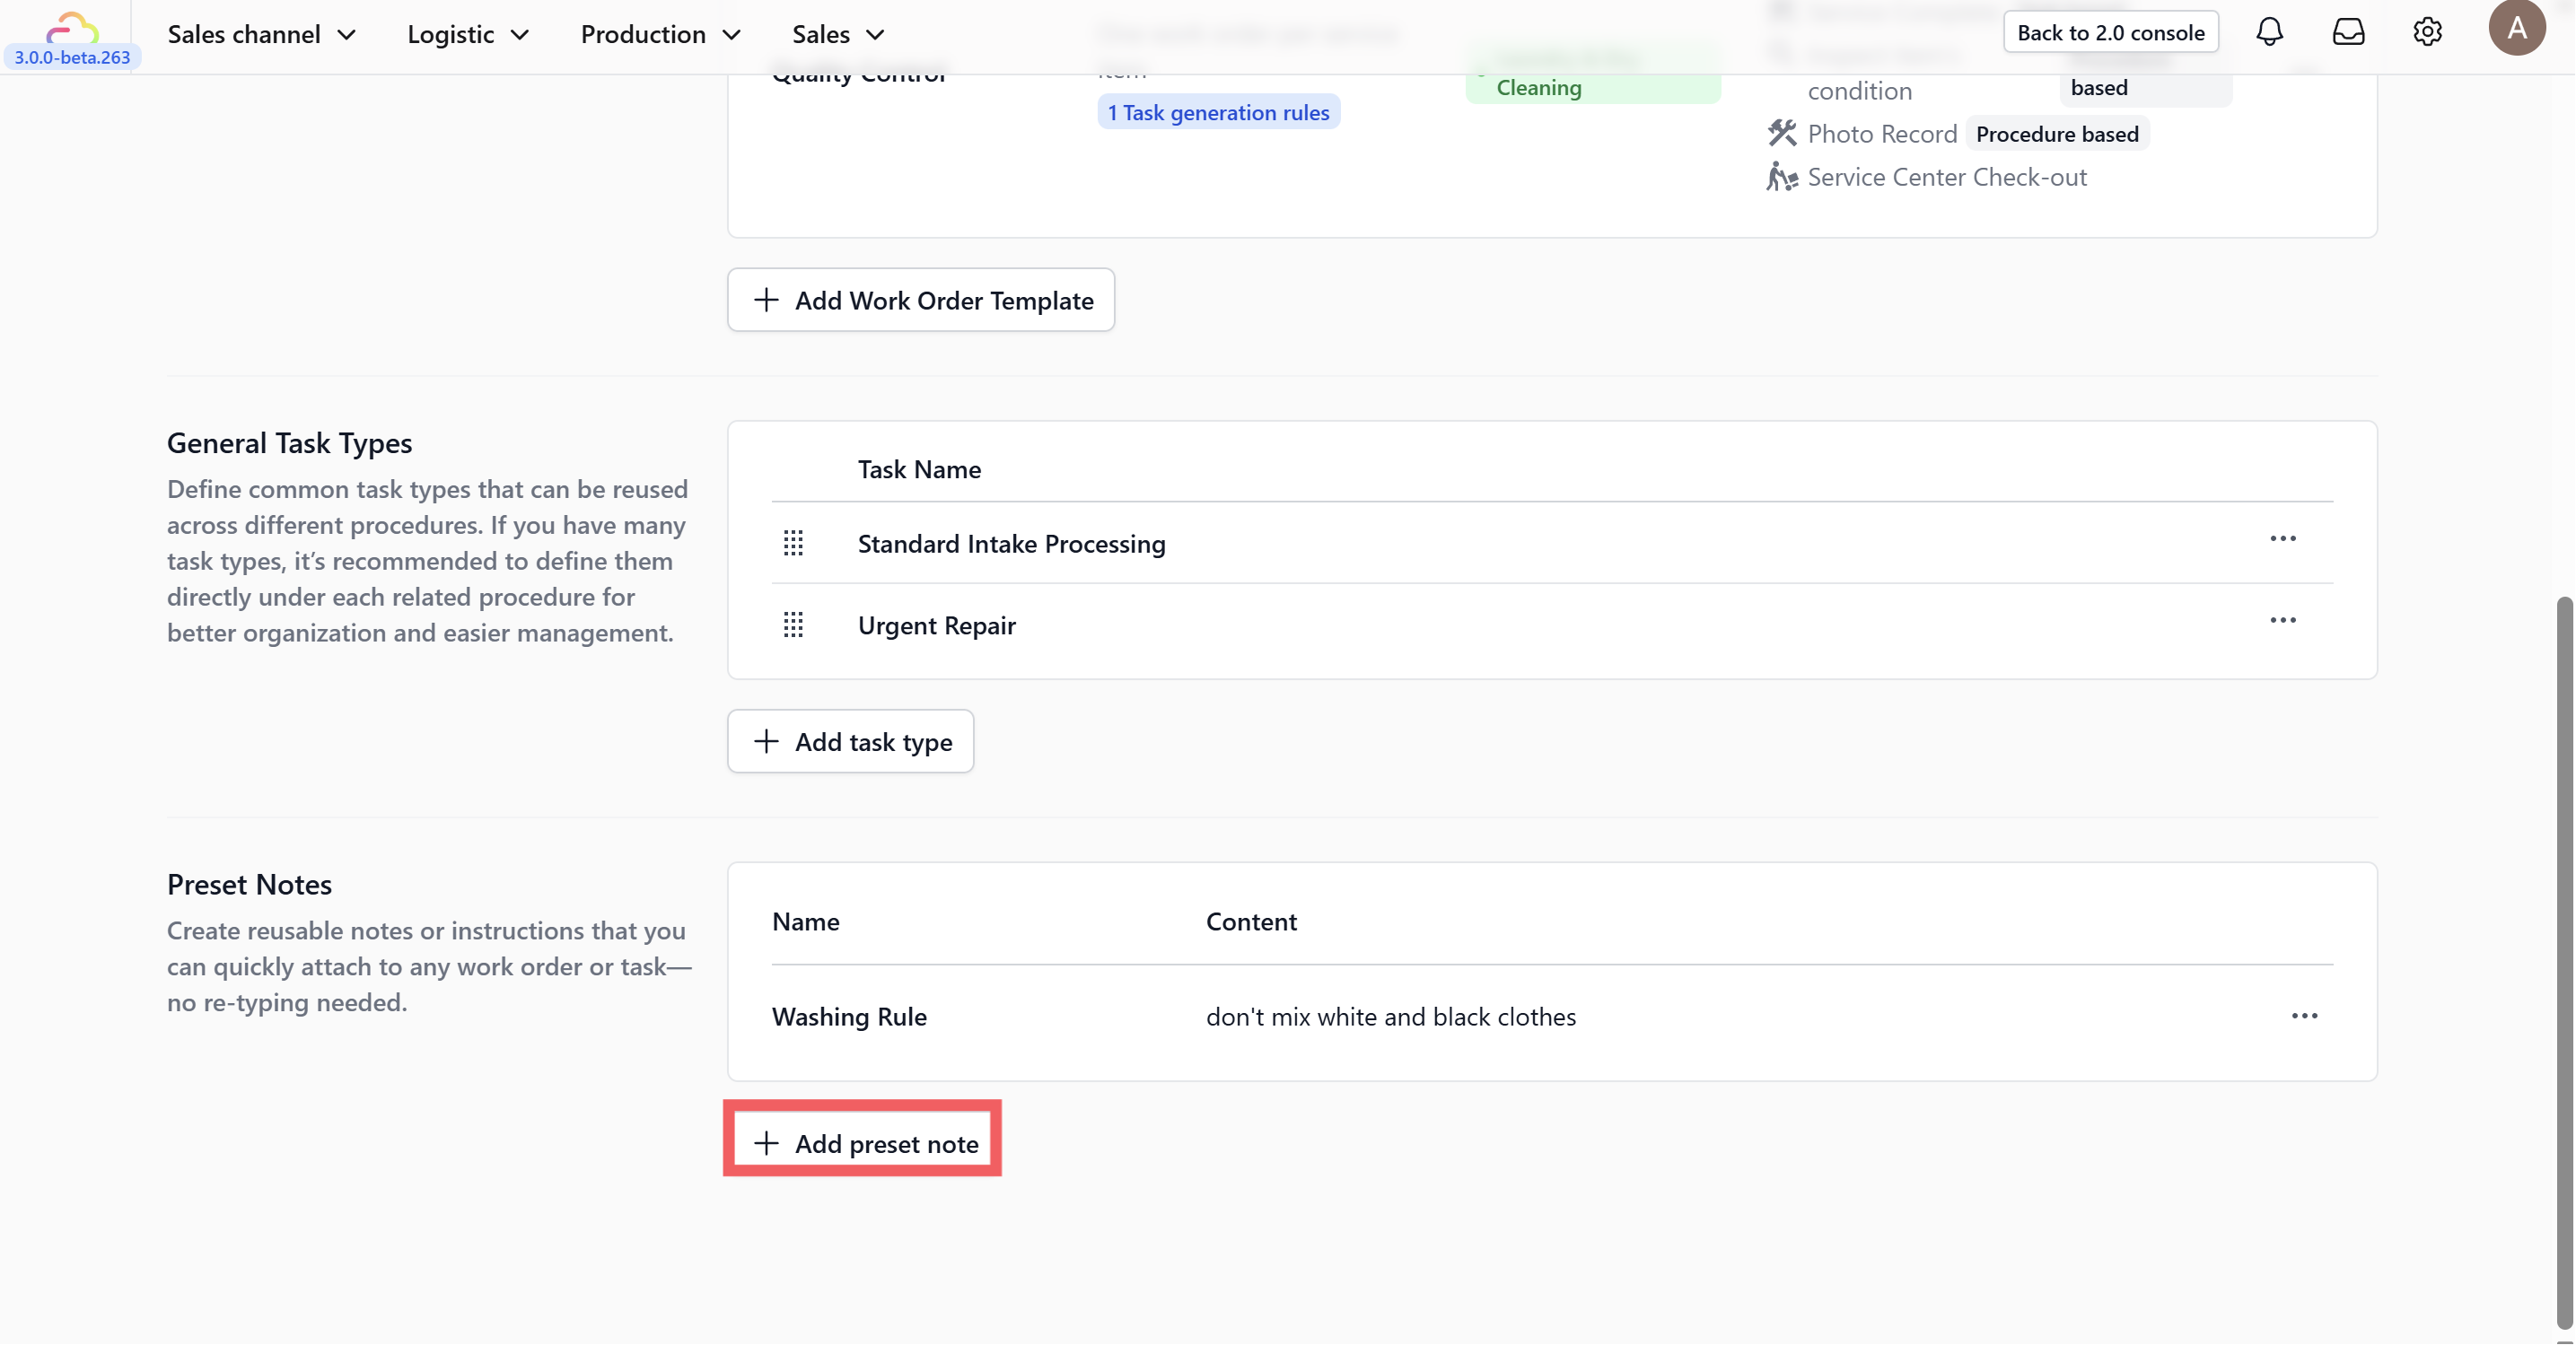Click the cloud logo icon
This screenshot has height=1345, width=2576.
click(x=72, y=26)
